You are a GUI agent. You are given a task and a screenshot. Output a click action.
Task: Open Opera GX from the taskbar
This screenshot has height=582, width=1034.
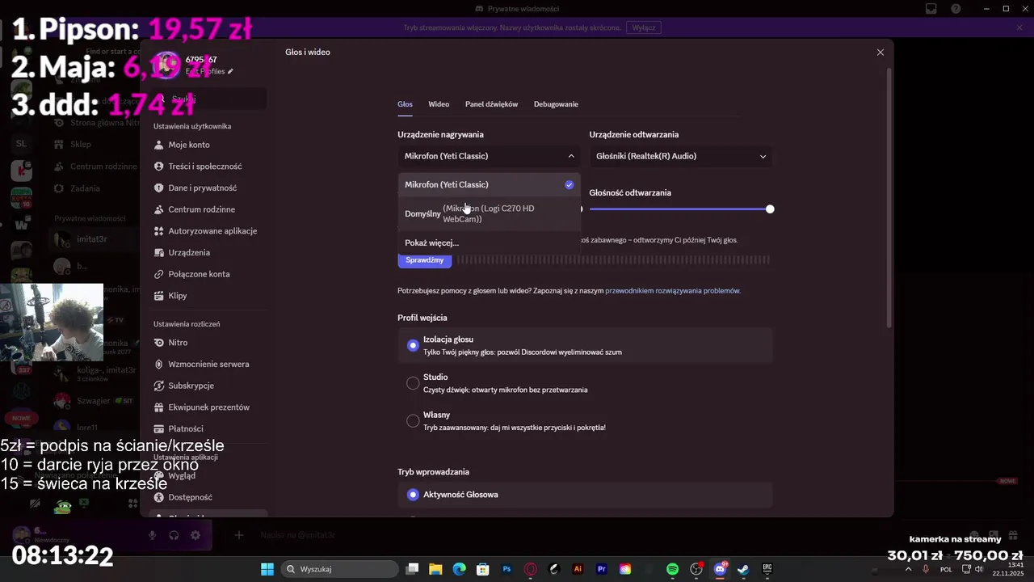[531, 569]
